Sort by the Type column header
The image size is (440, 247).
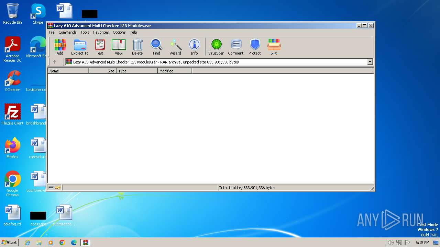pos(137,71)
